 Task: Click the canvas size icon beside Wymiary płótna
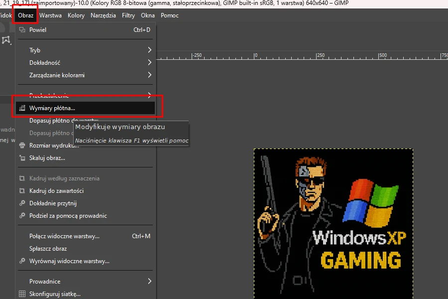tap(22, 108)
